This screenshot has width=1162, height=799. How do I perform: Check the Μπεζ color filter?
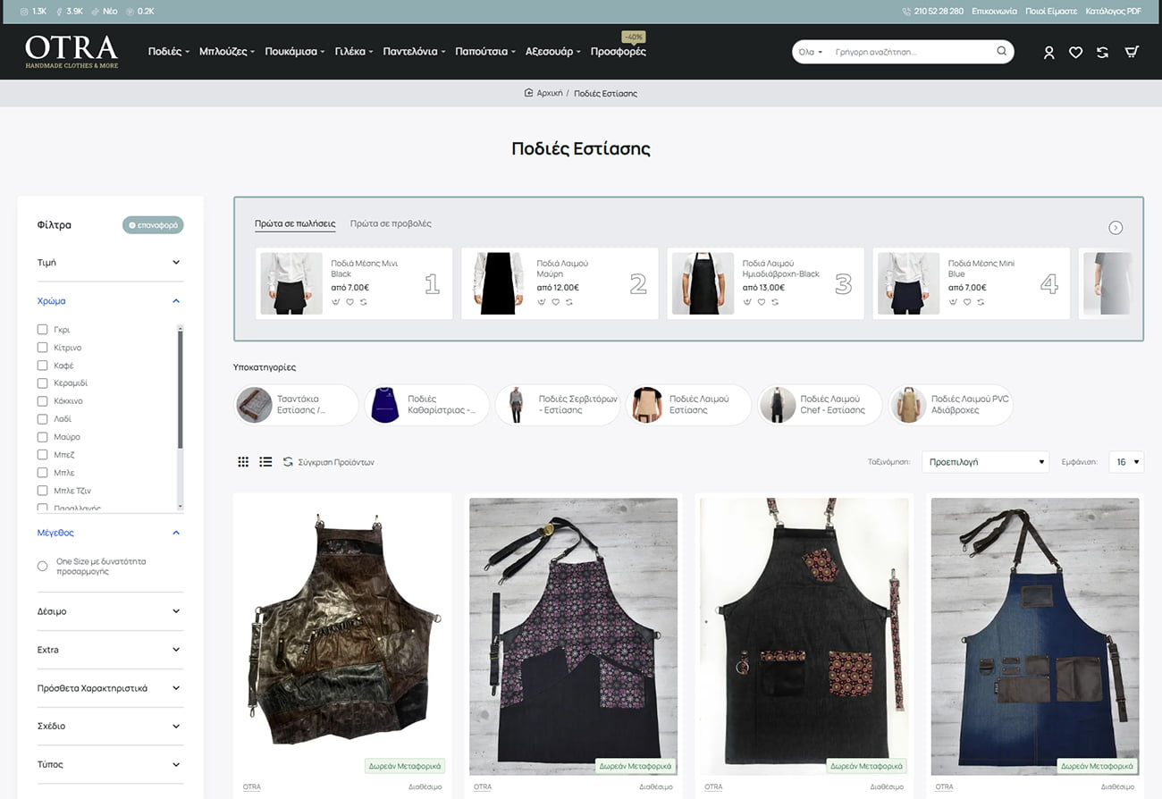(42, 455)
